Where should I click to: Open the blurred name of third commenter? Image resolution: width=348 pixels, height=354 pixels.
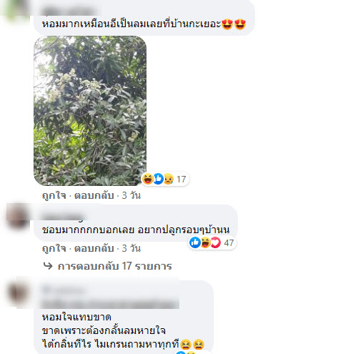64,290
